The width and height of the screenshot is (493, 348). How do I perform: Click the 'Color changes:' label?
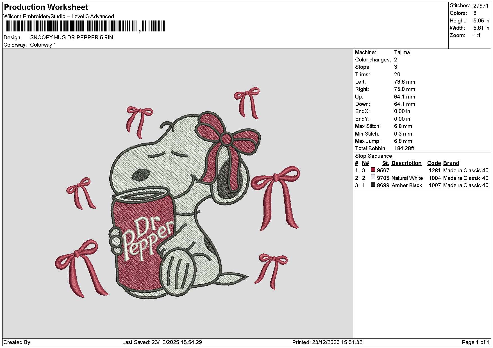[x=373, y=60]
